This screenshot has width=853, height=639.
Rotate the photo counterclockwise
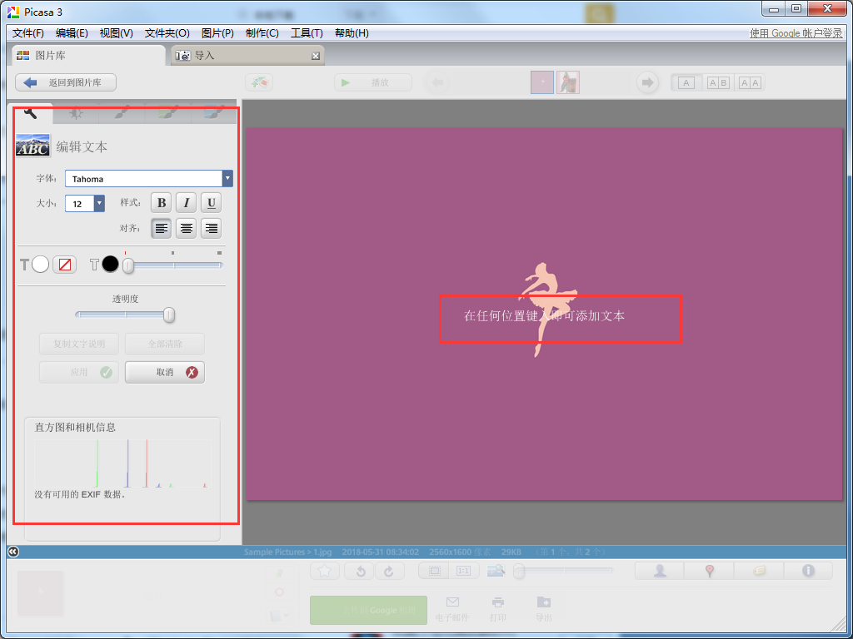point(361,571)
